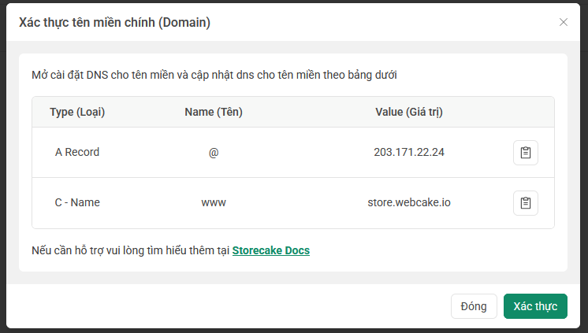Click the Nếu cần hỗ trợ help text
Image resolution: width=588 pixels, height=333 pixels.
point(131,251)
